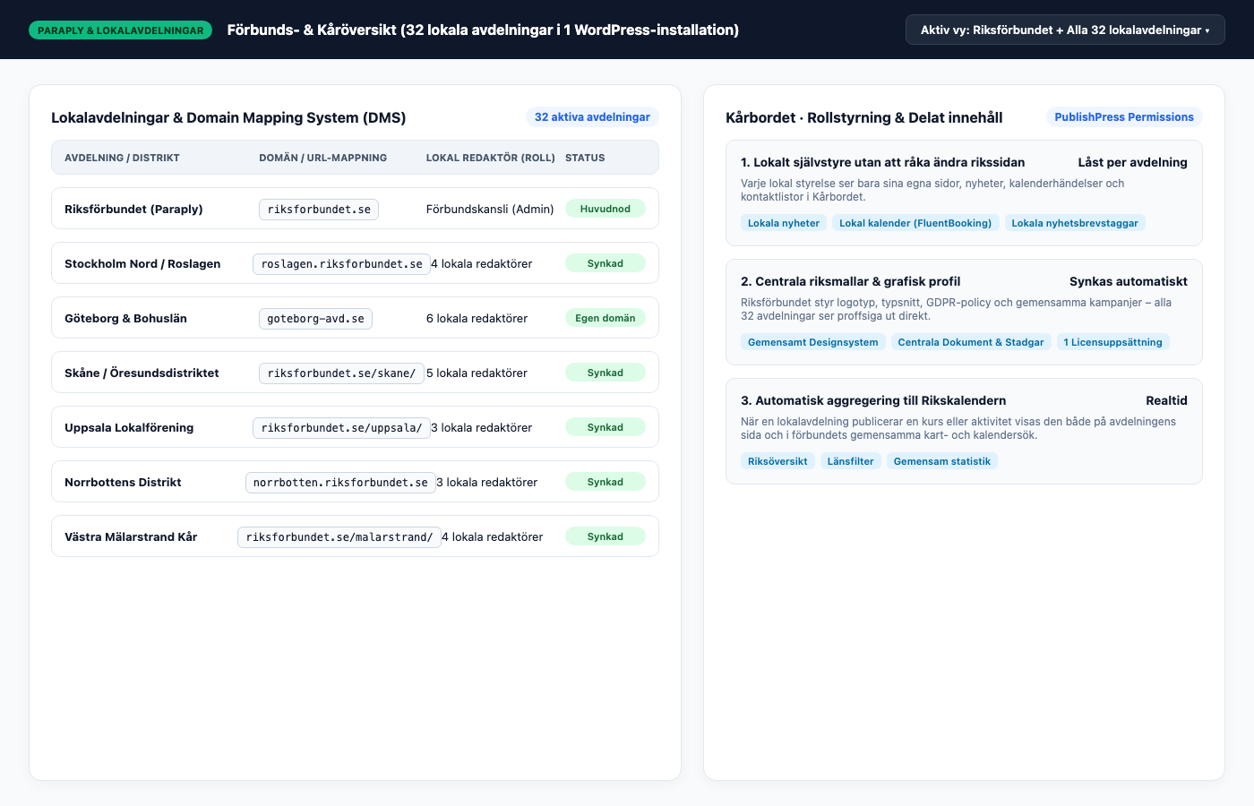
Task: Click the riksforbundet.se domain chip
Action: pyautogui.click(x=319, y=210)
